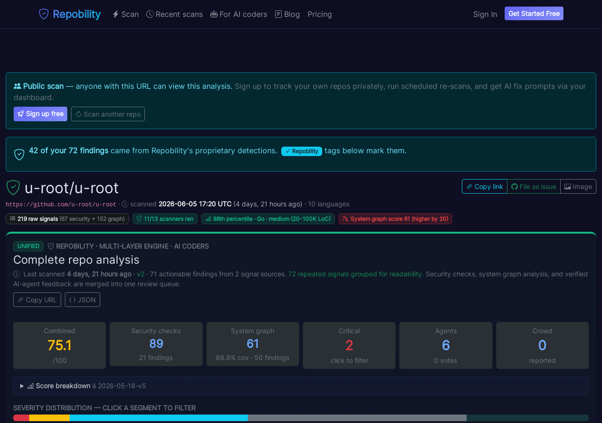Viewport: 602px width, 423px height.
Task: Select the Security checks 89 card
Action: tap(156, 344)
